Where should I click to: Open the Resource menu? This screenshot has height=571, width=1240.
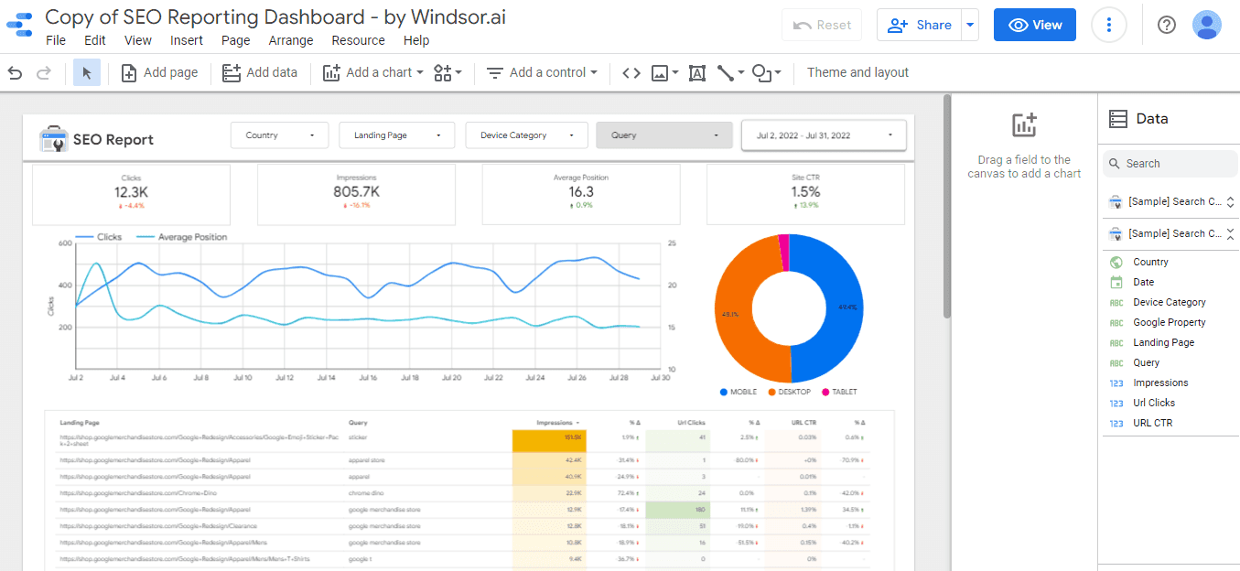pos(358,40)
